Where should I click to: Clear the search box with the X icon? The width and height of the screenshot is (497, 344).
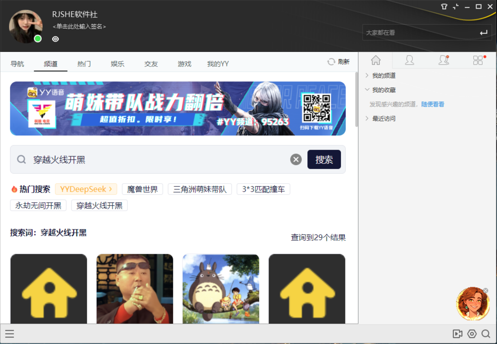point(296,159)
